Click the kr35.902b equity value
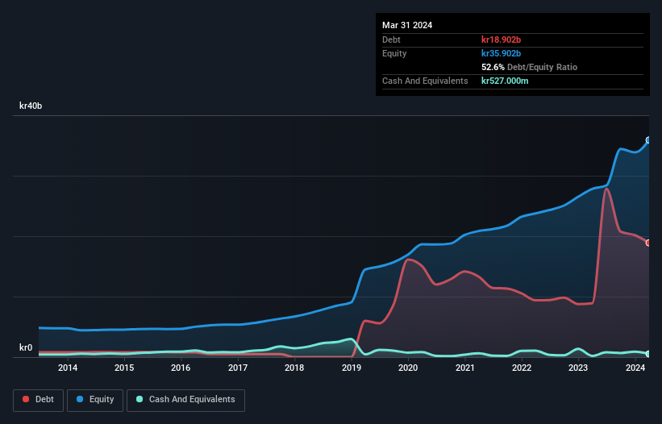This screenshot has width=662, height=424. point(502,53)
